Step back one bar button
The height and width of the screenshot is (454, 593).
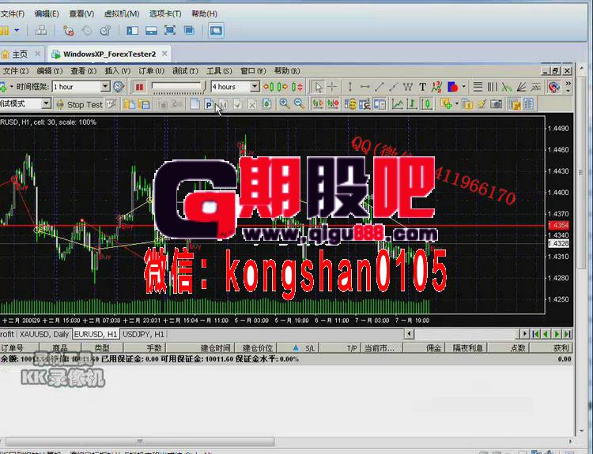coord(269,88)
